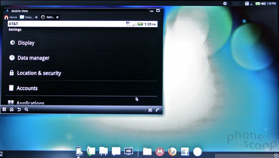Toggle full screen for Mobile View

coord(150,110)
